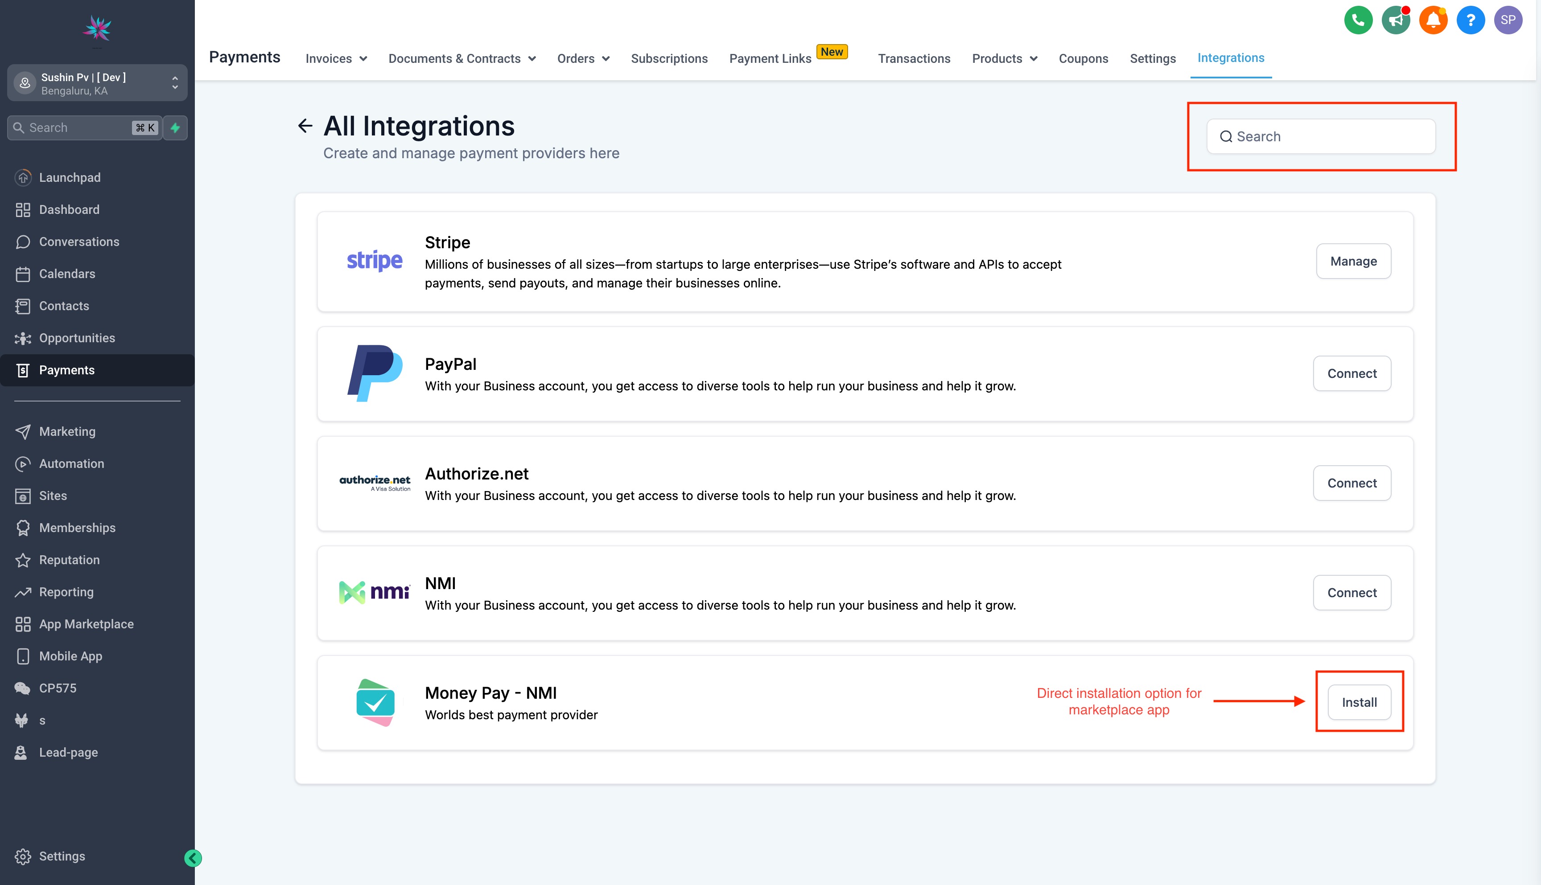Click the Automation play-circle icon
The height and width of the screenshot is (885, 1541).
pyautogui.click(x=22, y=464)
